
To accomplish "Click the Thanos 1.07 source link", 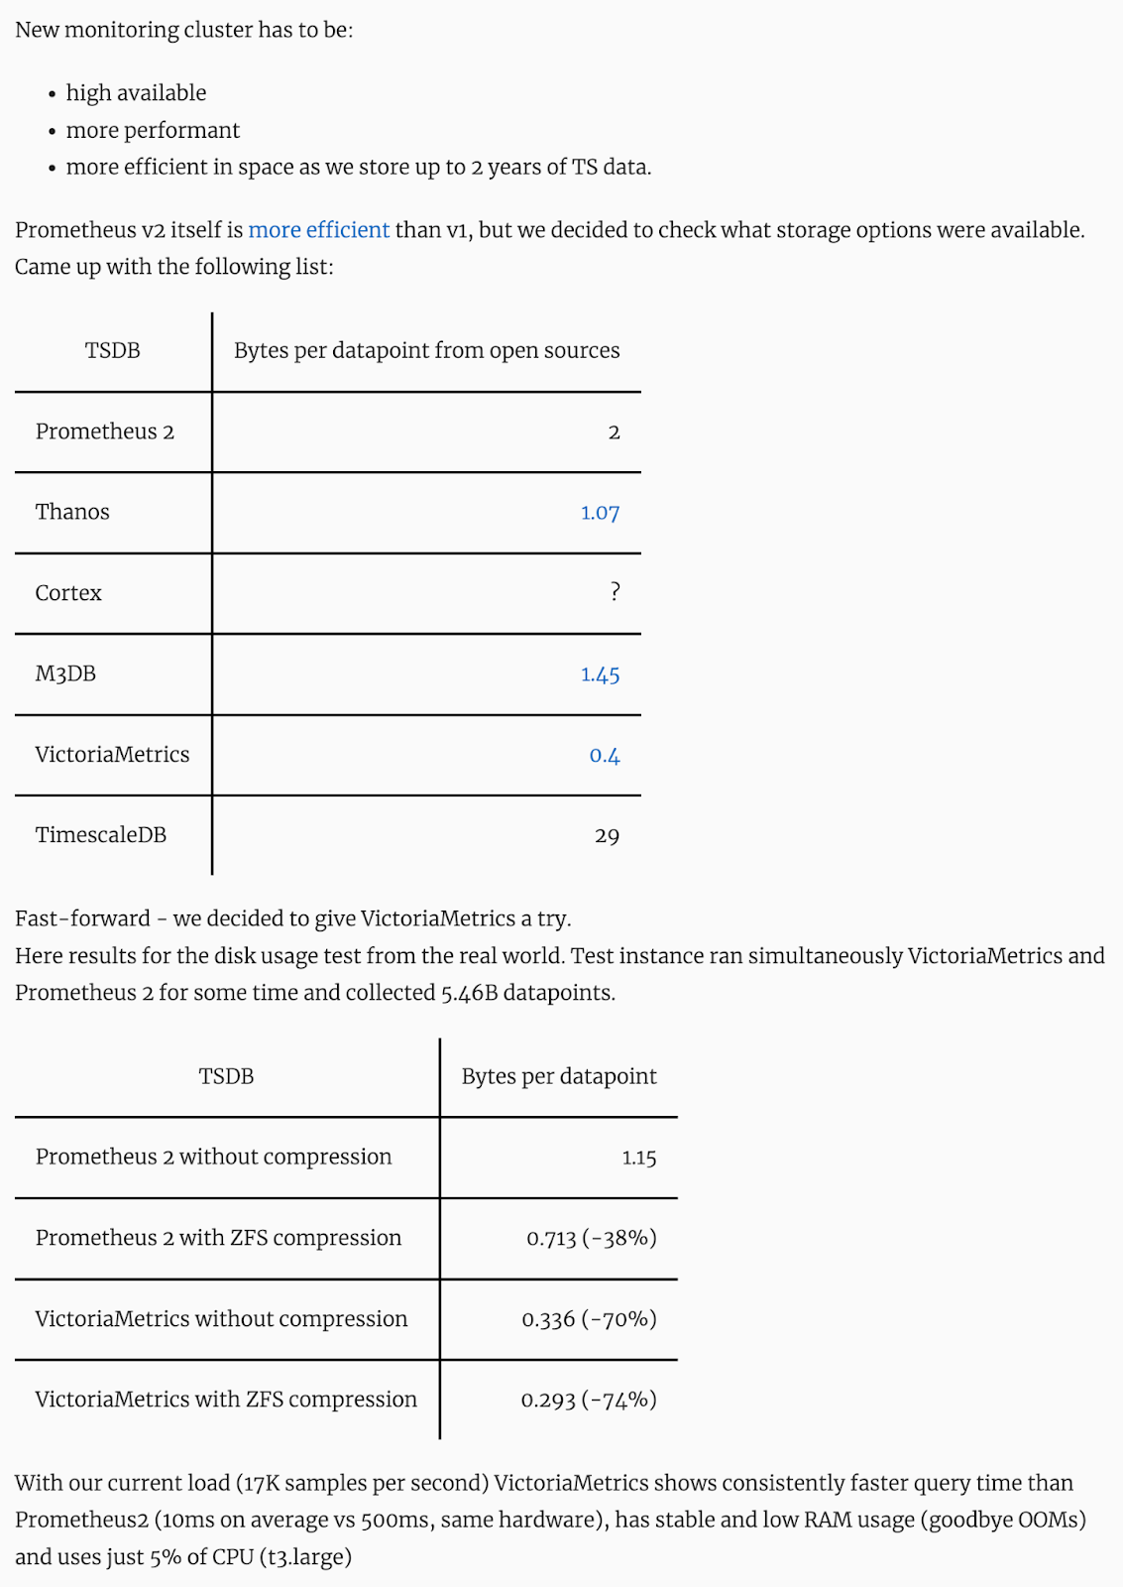I will (x=600, y=513).
